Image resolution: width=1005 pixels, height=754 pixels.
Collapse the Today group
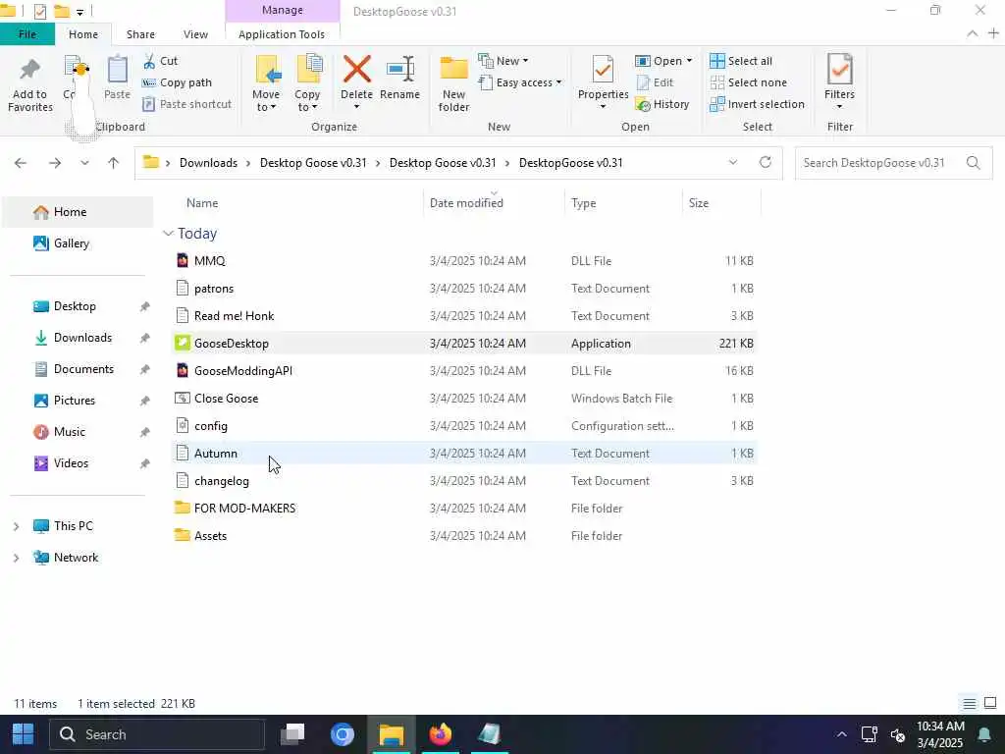(x=168, y=234)
